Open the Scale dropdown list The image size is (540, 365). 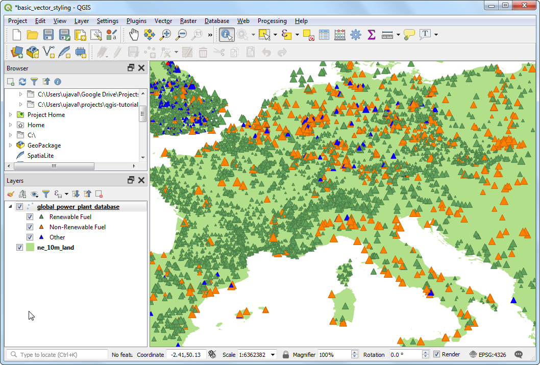pos(273,355)
